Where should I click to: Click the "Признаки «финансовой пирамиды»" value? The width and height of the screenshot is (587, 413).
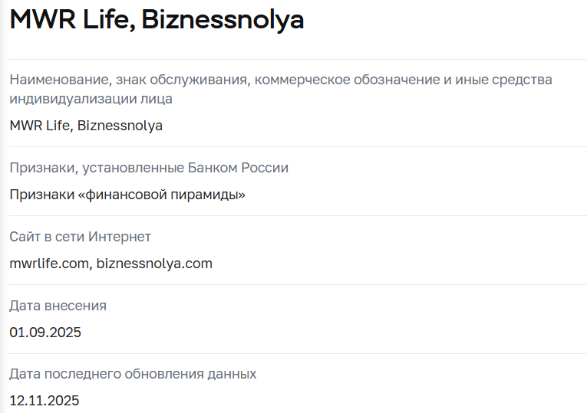click(127, 195)
